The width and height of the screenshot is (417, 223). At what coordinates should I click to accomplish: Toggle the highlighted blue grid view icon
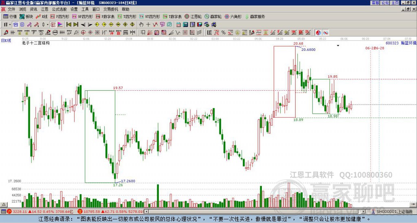(15, 24)
